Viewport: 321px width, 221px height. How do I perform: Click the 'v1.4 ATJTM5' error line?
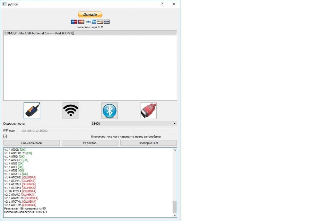20,188
